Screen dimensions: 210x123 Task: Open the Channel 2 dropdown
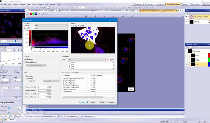pos(51,28)
